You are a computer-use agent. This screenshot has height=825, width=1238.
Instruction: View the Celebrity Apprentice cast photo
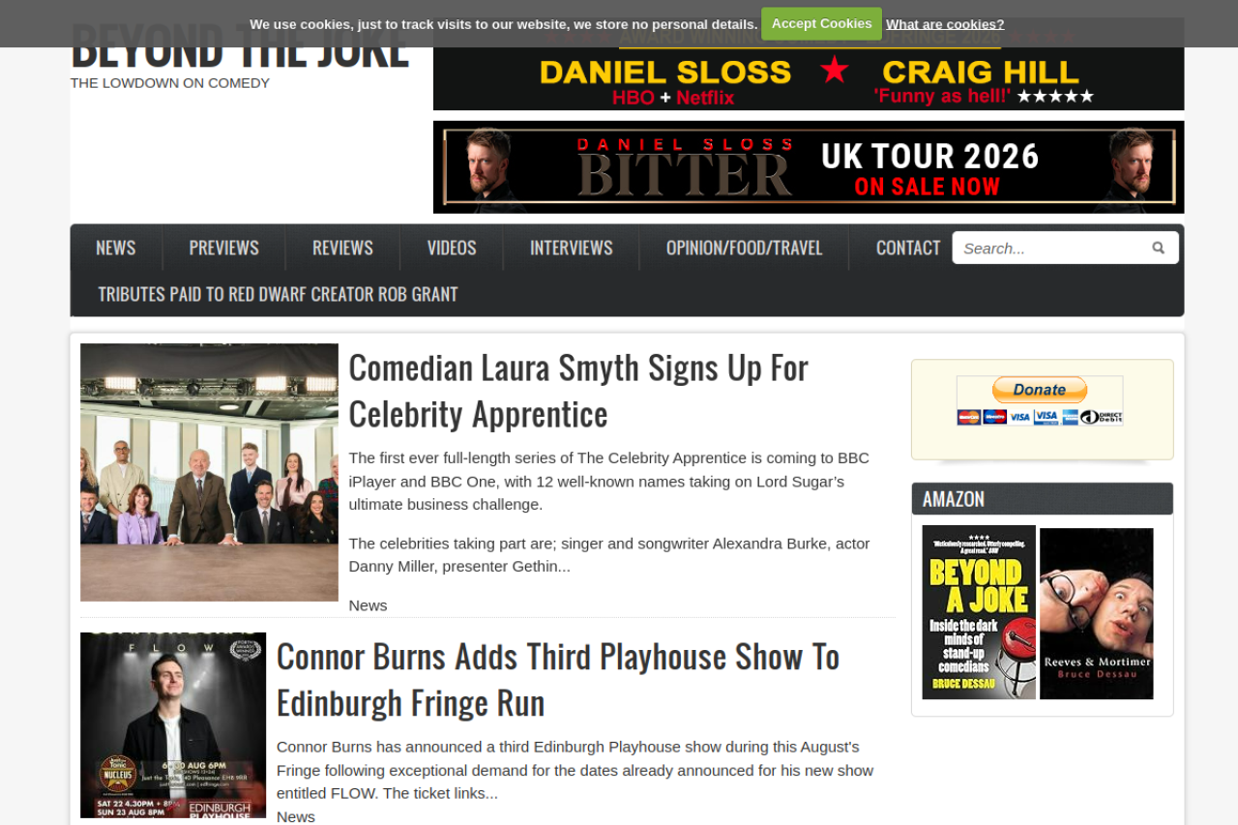tap(209, 472)
